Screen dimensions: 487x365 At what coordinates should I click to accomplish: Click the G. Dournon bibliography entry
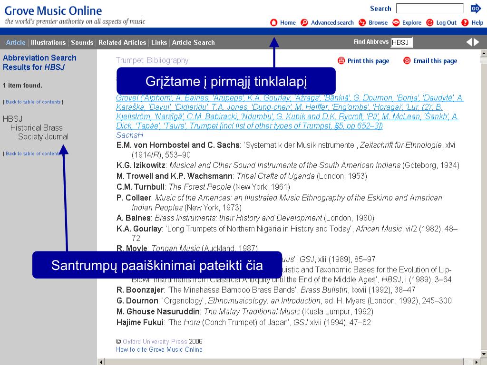(x=284, y=301)
